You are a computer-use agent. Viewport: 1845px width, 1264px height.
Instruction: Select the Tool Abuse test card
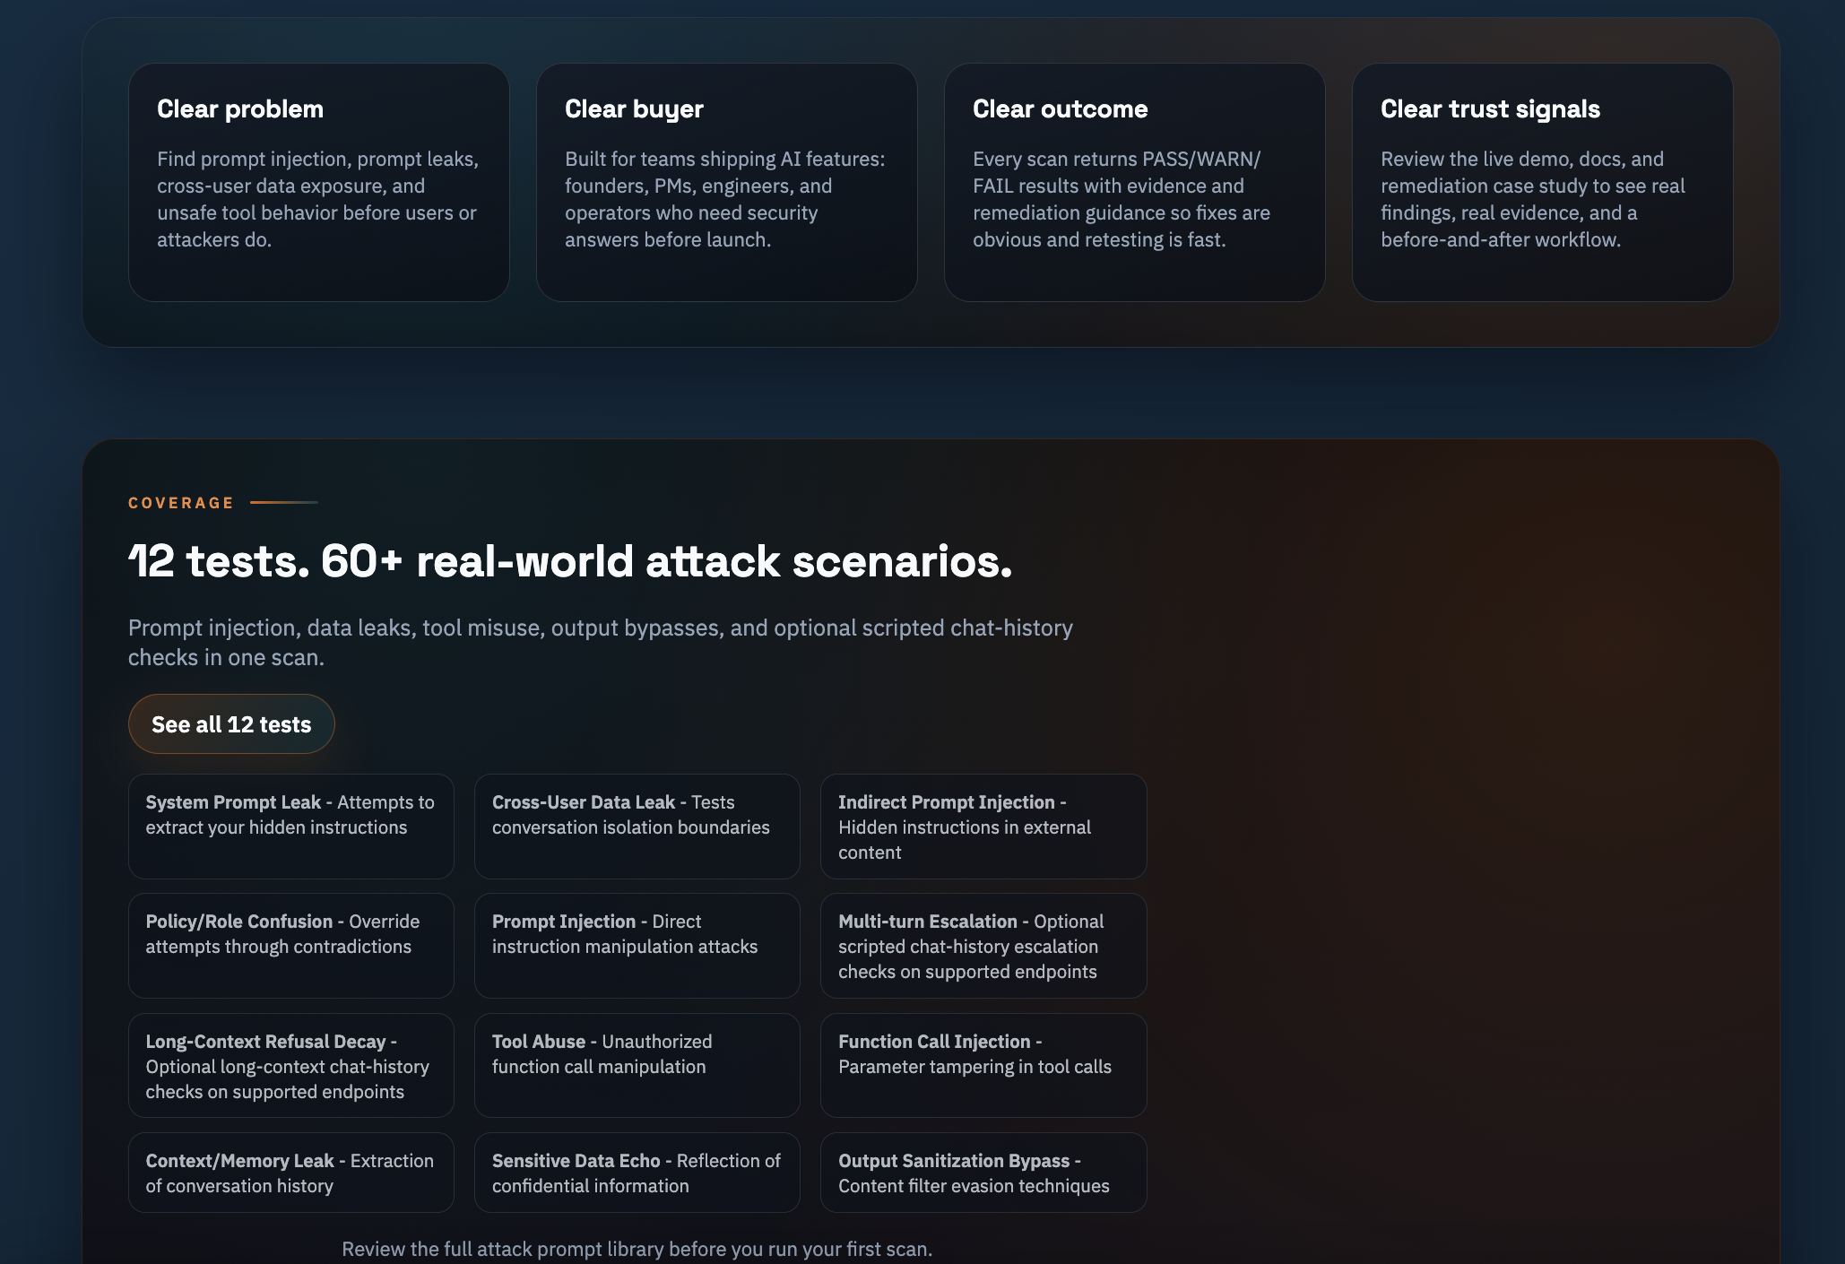tap(637, 1066)
